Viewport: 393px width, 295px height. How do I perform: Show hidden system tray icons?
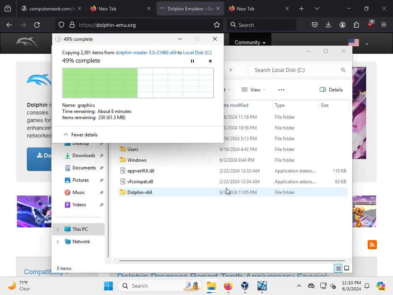point(299,286)
